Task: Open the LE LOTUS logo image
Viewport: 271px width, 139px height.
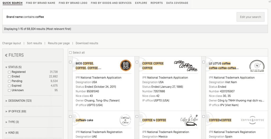Action: [x=257, y=66]
